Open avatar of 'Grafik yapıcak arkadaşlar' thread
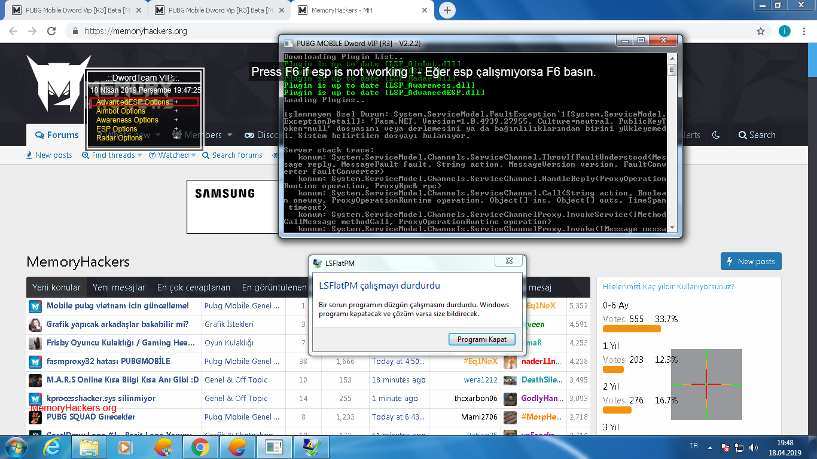Viewport: 817px width, 459px height. pos(35,325)
